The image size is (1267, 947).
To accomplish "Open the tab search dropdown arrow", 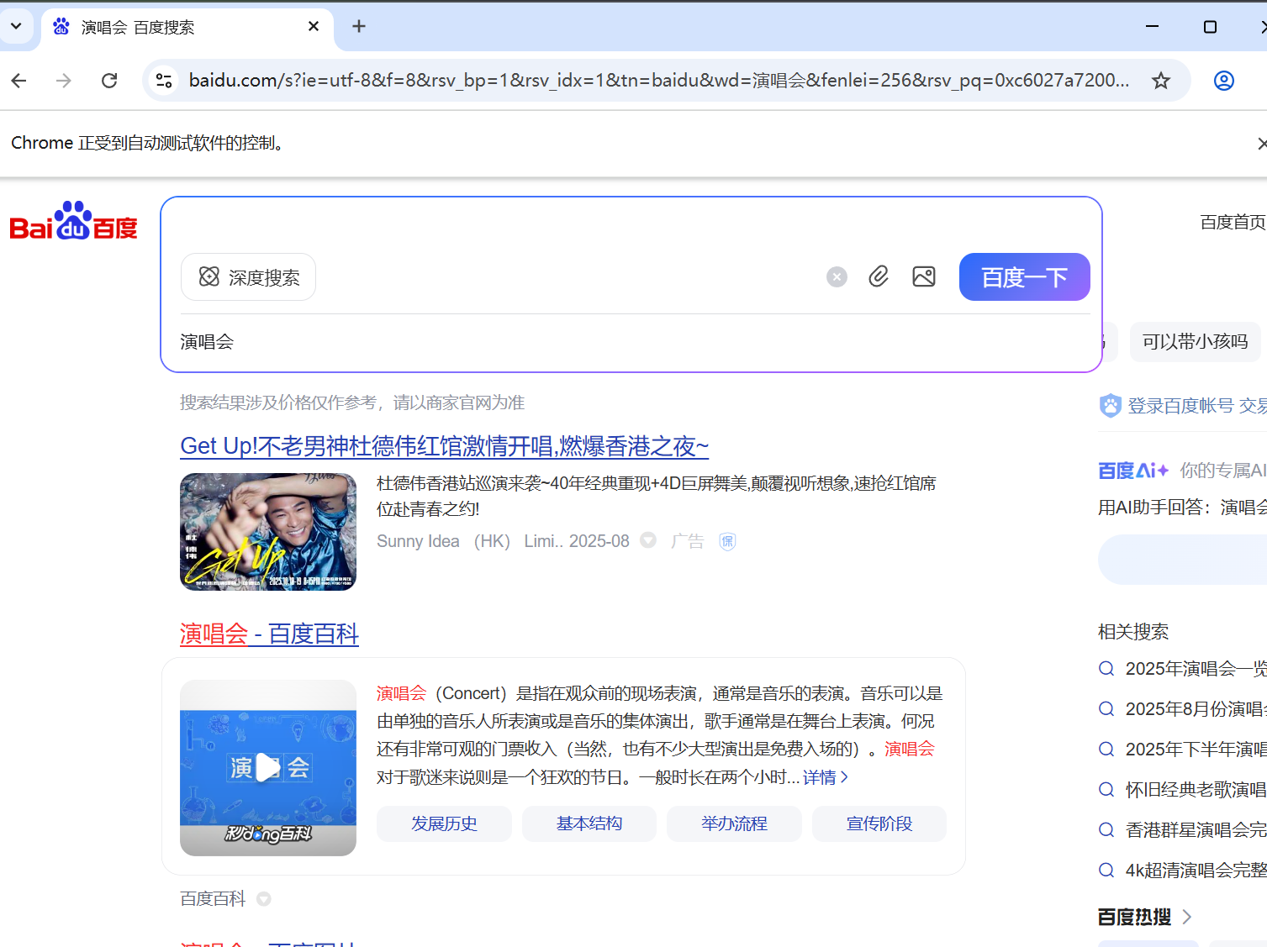I will point(16,26).
